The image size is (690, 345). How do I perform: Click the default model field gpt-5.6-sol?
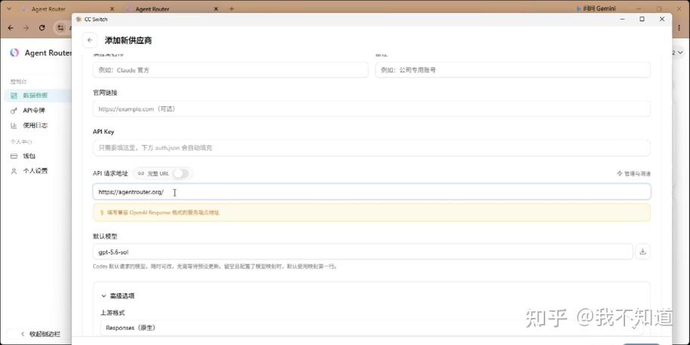(363, 252)
